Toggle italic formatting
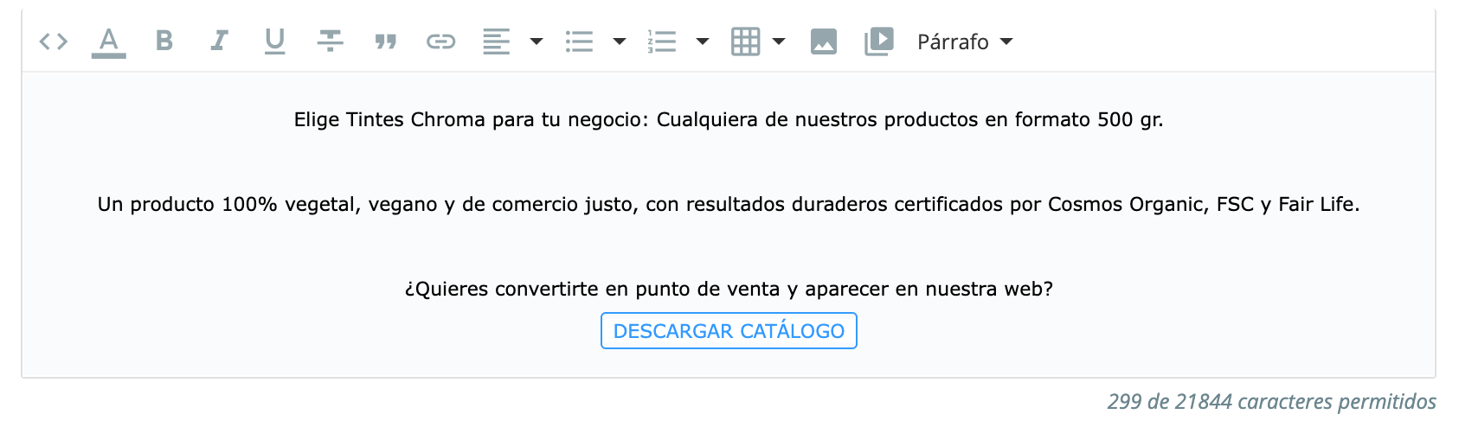1478x427 pixels. tap(219, 41)
